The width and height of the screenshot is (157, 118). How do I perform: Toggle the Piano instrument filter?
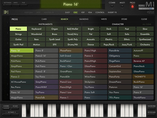coord(18,29)
